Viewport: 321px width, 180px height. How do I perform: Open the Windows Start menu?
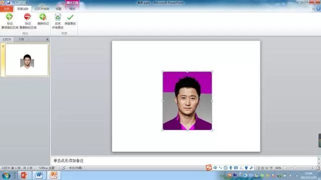(6, 175)
